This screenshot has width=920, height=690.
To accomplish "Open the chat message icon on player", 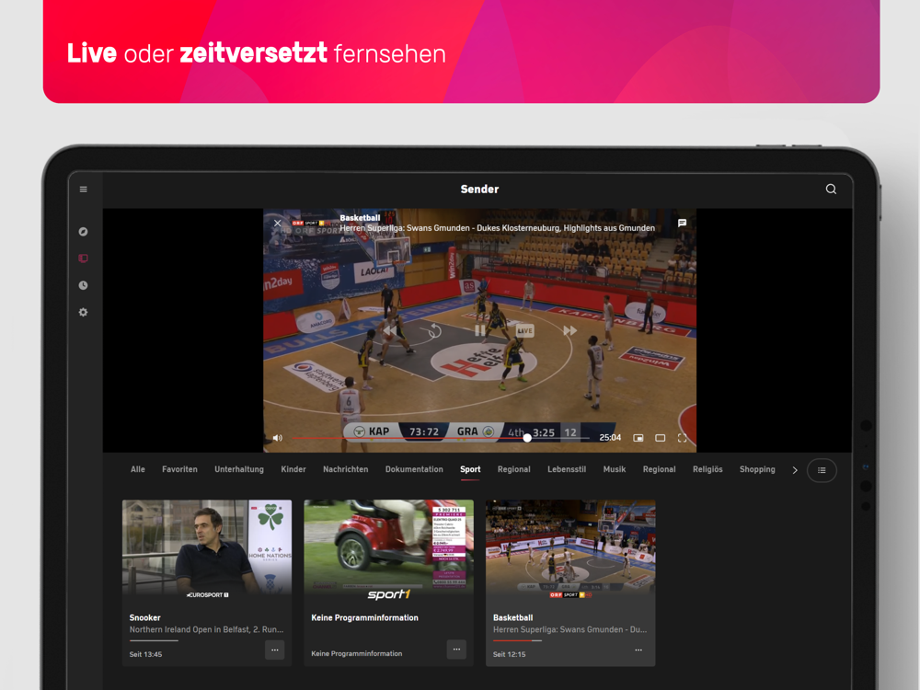I will click(682, 223).
